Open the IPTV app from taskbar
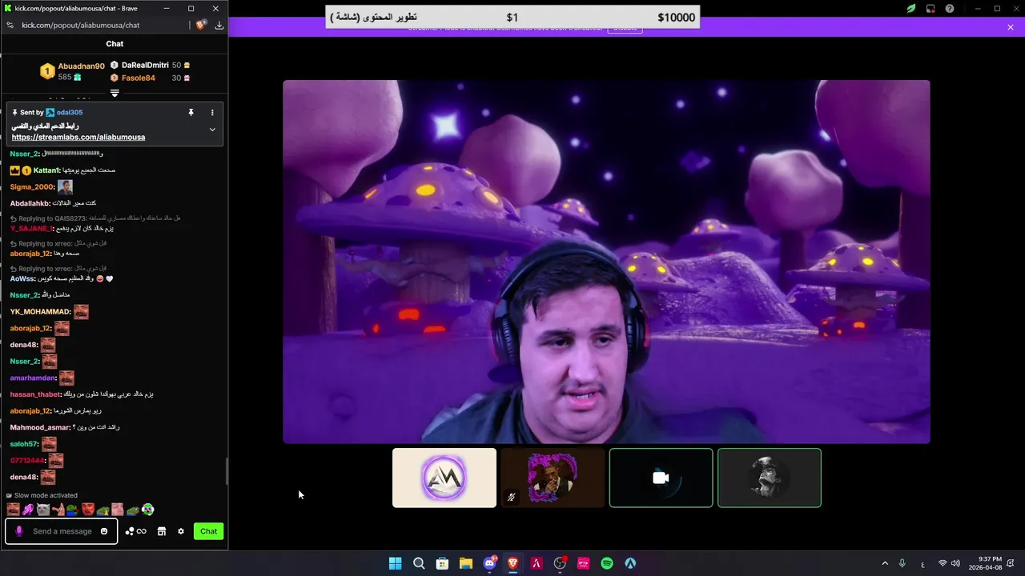This screenshot has height=576, width=1025. tap(583, 563)
